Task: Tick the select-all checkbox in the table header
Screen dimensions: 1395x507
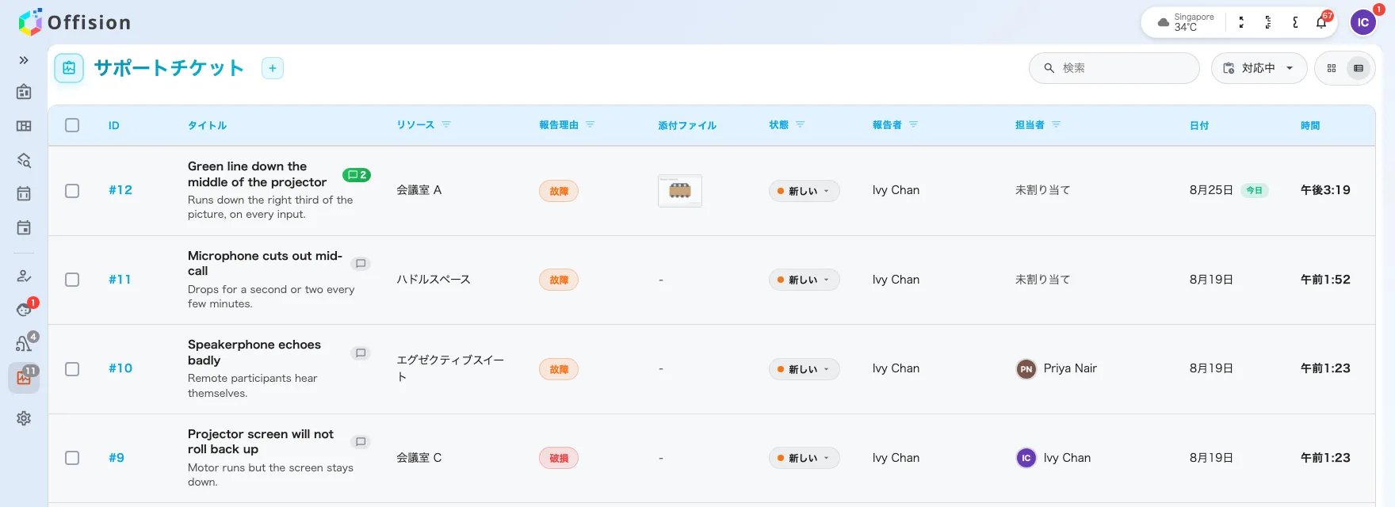Action: click(72, 125)
